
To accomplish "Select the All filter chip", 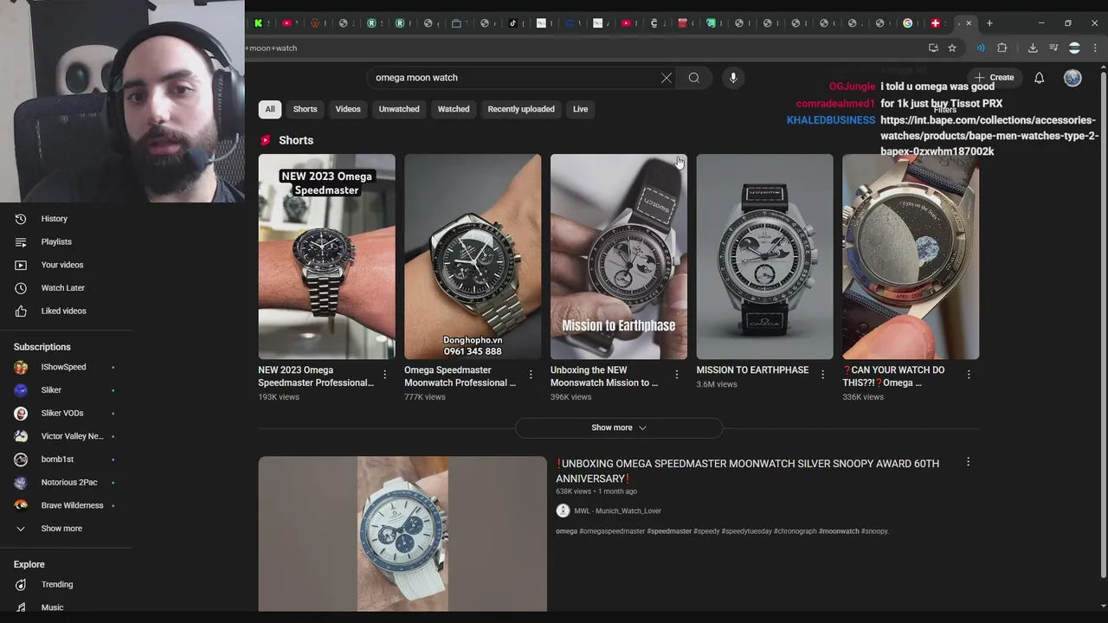I will [x=270, y=109].
